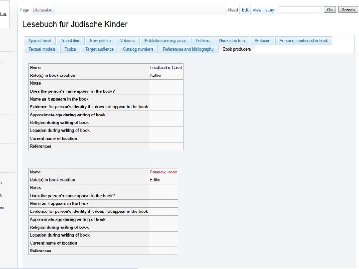Viewport: 359px width, 269px height.
Task: Click the Editor role text
Action: click(155, 180)
